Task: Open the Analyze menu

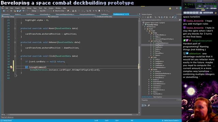Action: coord(51,8)
